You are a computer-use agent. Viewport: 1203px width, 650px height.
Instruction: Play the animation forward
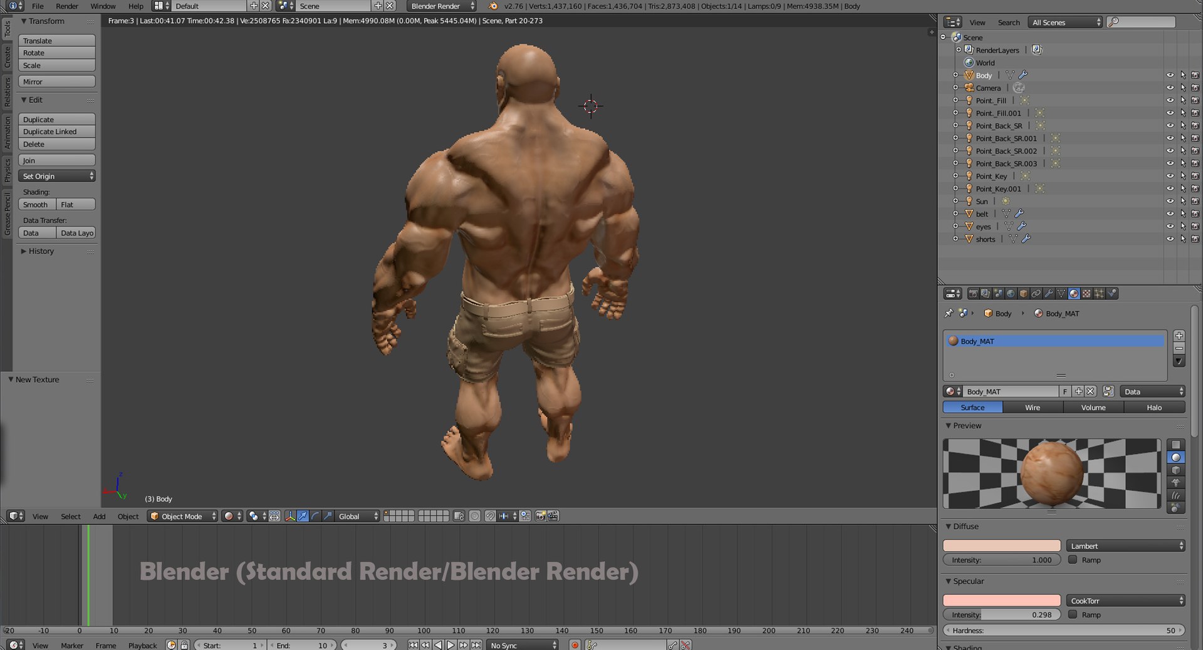tap(450, 645)
